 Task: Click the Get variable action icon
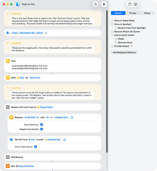8,166
